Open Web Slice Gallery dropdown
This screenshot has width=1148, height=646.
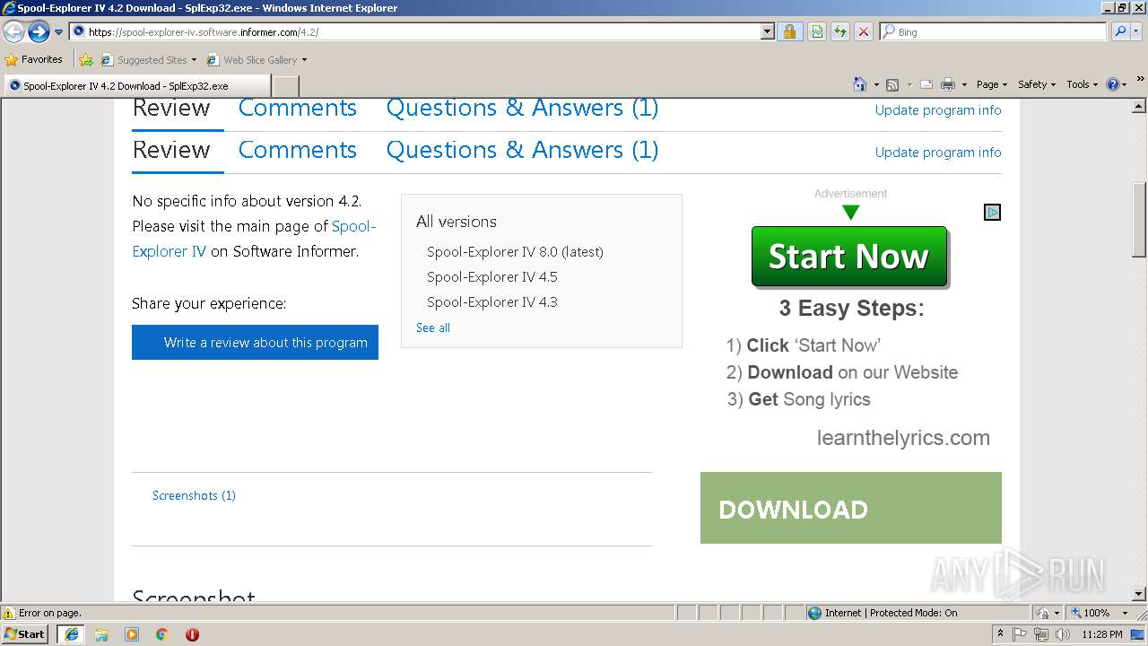pos(257,60)
